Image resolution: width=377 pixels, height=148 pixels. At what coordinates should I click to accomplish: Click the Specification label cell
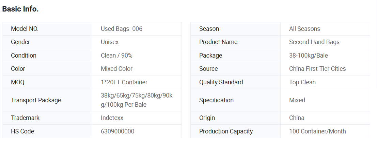tap(216, 100)
